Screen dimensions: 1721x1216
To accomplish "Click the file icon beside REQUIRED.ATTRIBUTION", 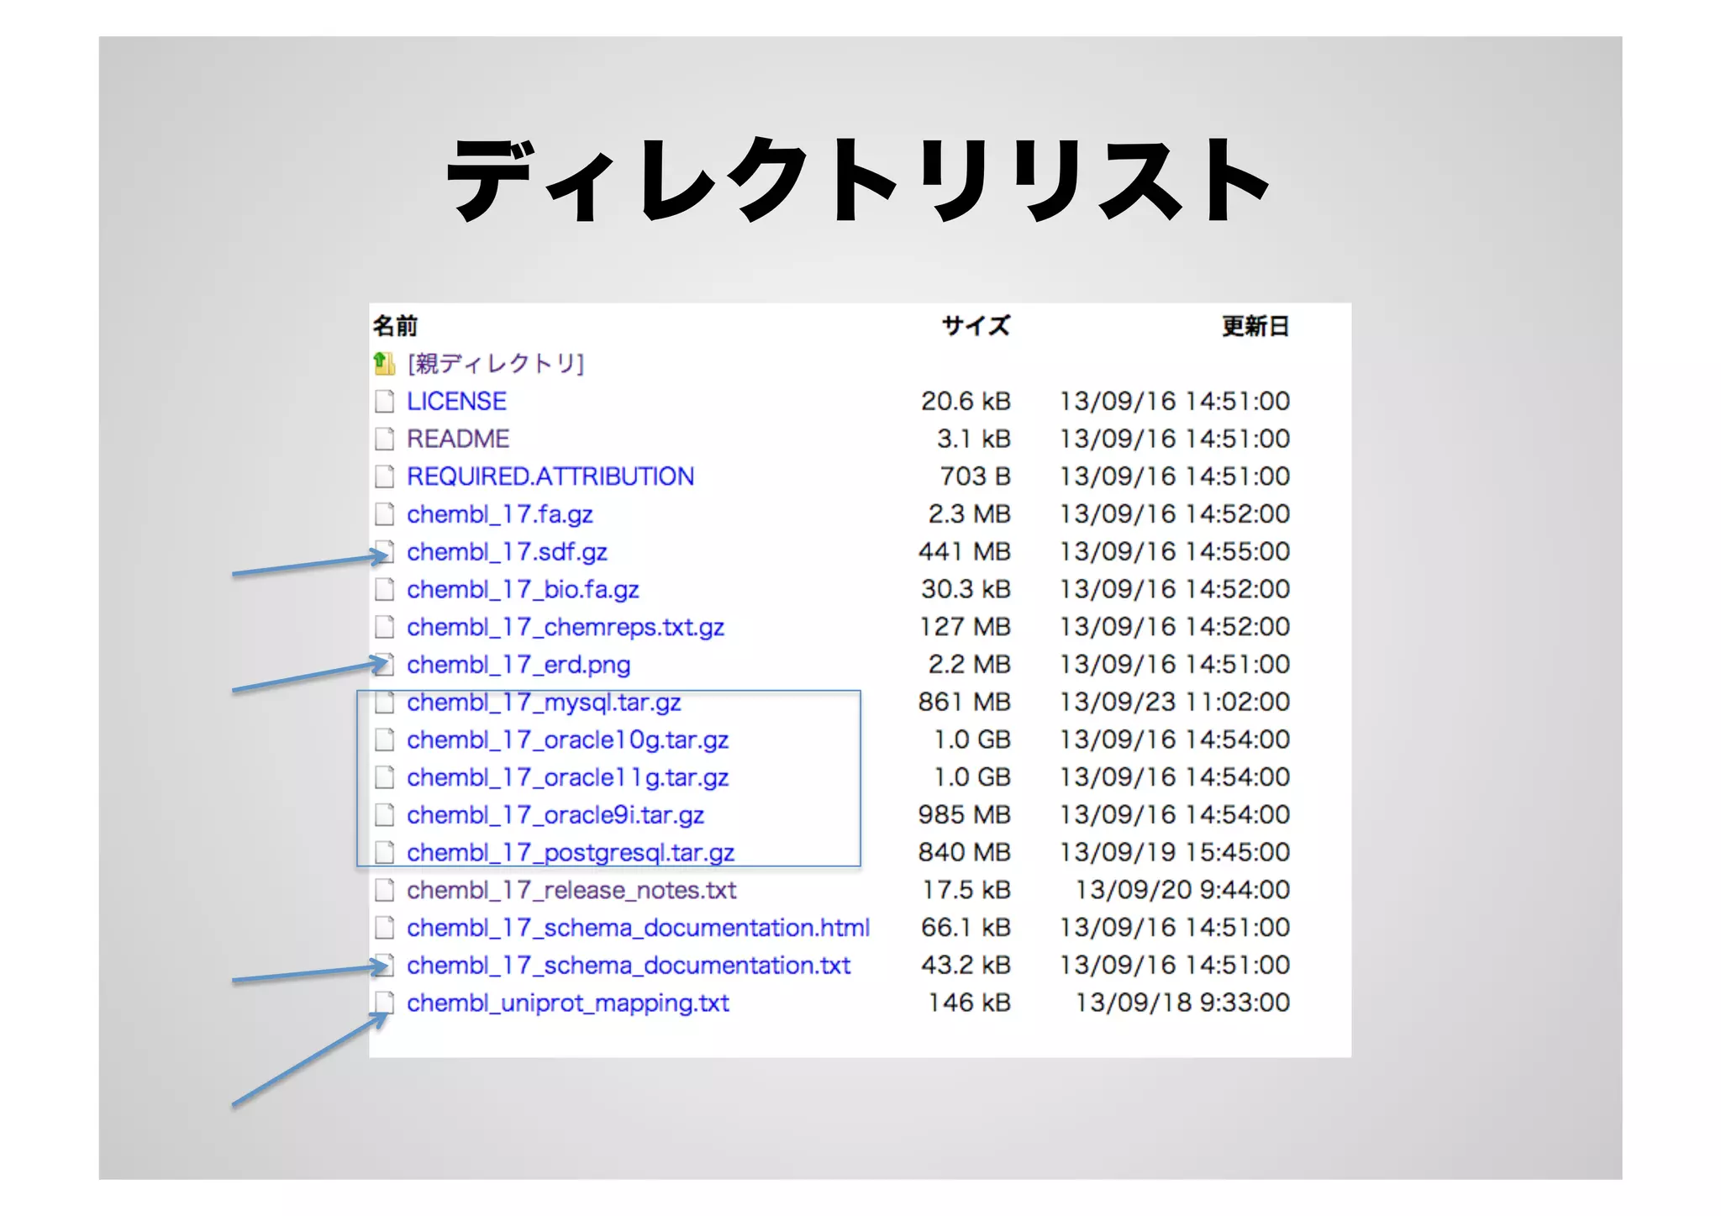I will pyautogui.click(x=384, y=476).
